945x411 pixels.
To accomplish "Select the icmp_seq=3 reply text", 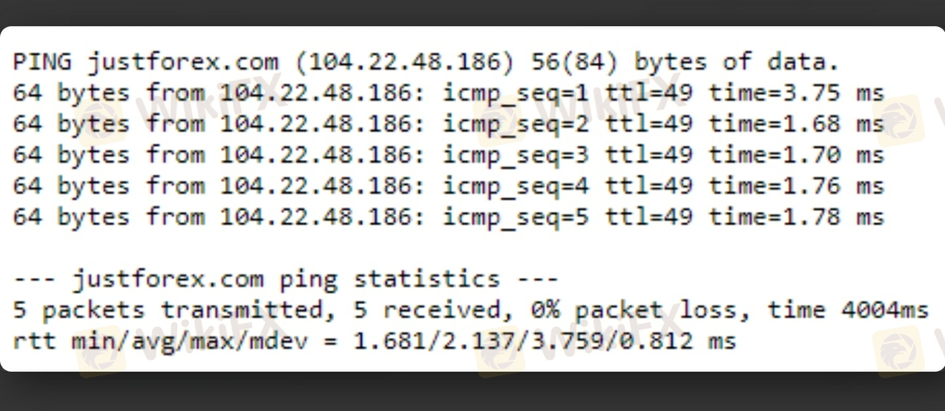I will pyautogui.click(x=516, y=155).
